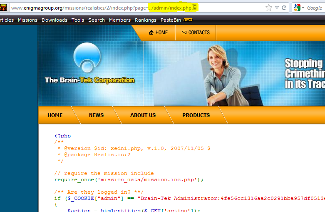Click the site favicon in the address bar
The image size is (325, 212).
pos(3,7)
